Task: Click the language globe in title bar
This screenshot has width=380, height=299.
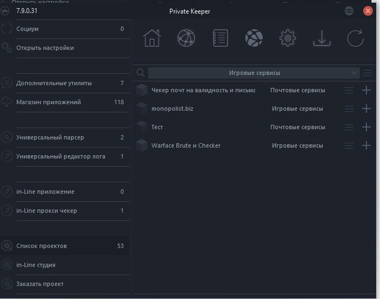Action: (x=349, y=11)
